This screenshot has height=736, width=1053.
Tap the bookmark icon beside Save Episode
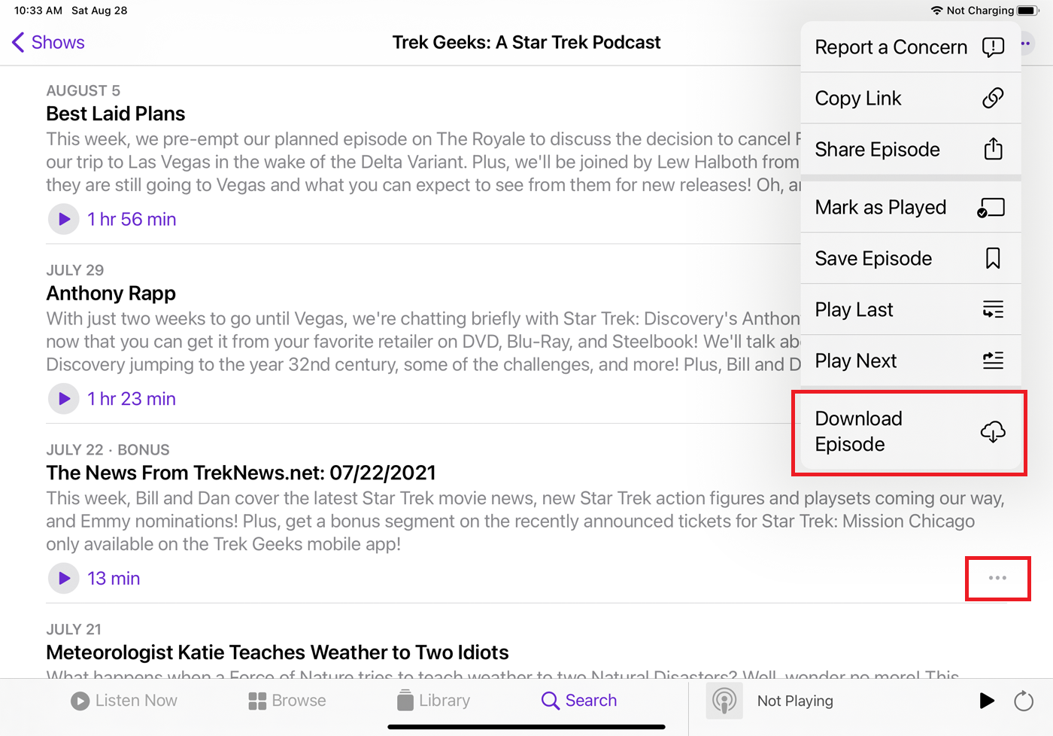pyautogui.click(x=993, y=258)
